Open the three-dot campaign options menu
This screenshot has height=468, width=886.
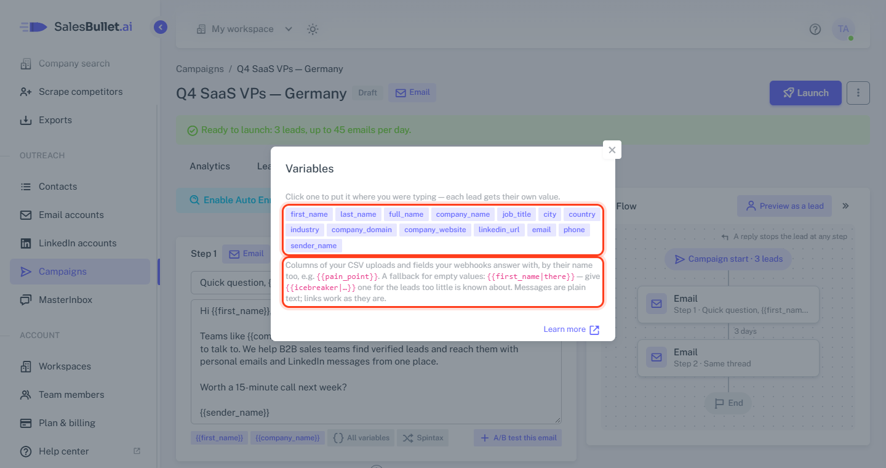click(858, 93)
